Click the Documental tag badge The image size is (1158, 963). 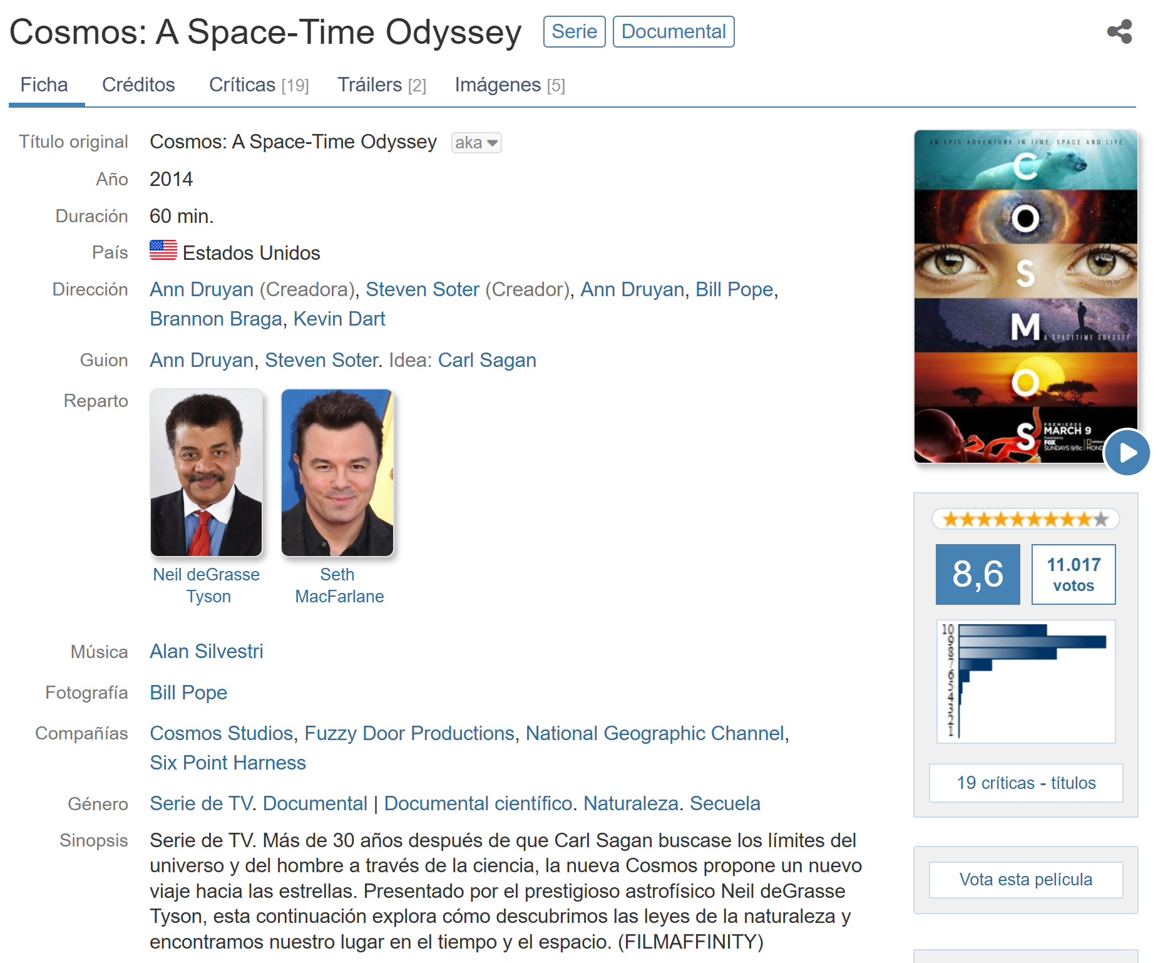673,32
